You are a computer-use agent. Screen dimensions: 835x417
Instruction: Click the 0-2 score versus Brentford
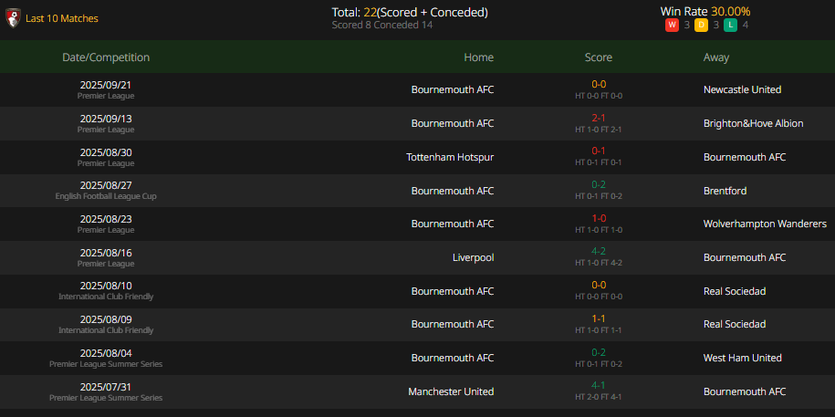599,185
